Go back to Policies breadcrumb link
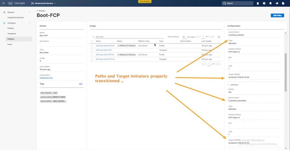Viewport: 290px width, 150px height. click(x=42, y=11)
